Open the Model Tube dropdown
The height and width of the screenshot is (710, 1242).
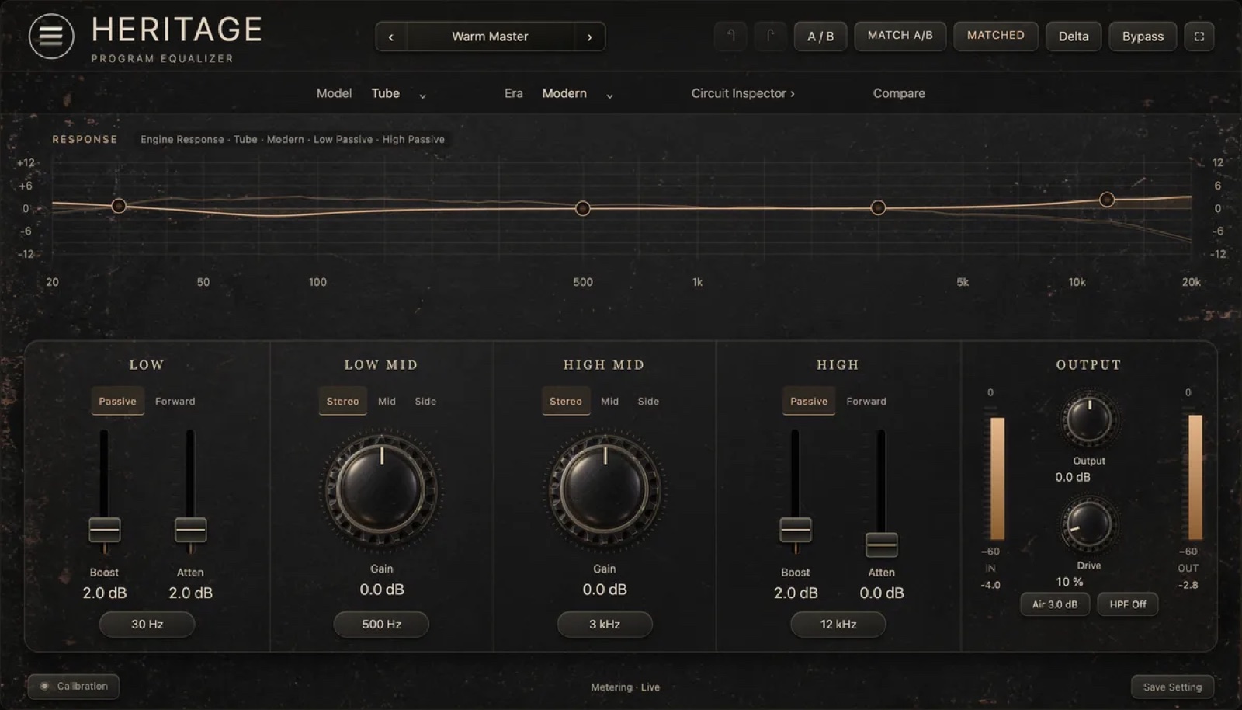click(x=398, y=93)
